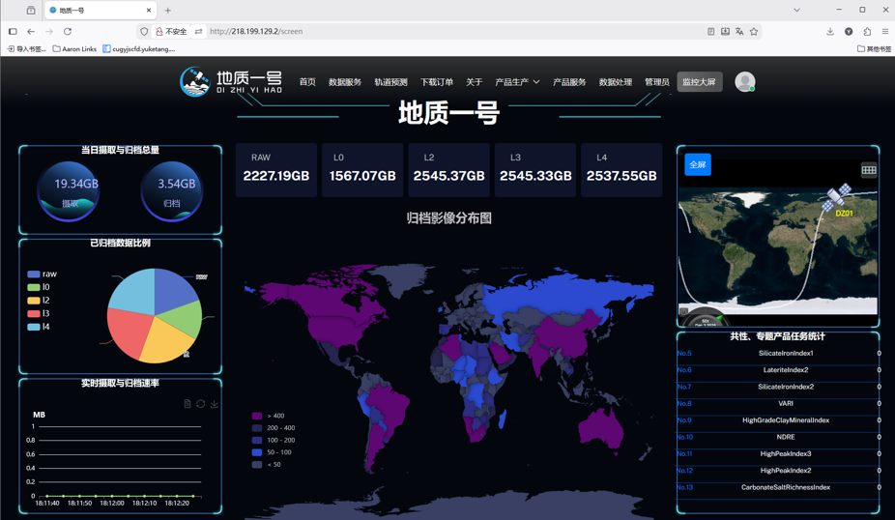Bookmark this page with the star icon
This screenshot has height=520, width=895.
754,31
